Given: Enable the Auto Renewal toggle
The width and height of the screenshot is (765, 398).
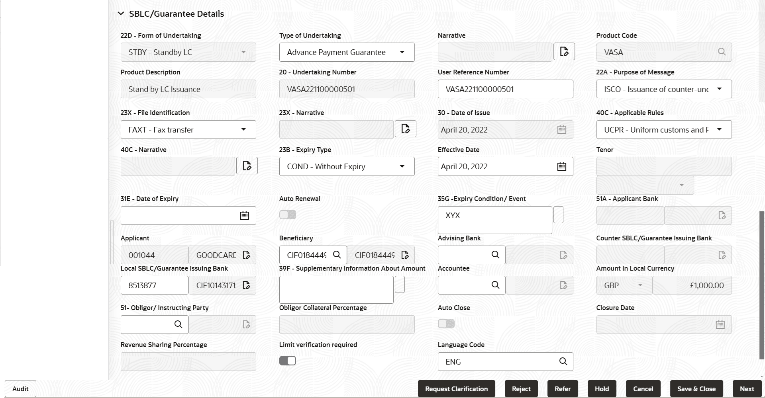Looking at the screenshot, I should tap(287, 215).
